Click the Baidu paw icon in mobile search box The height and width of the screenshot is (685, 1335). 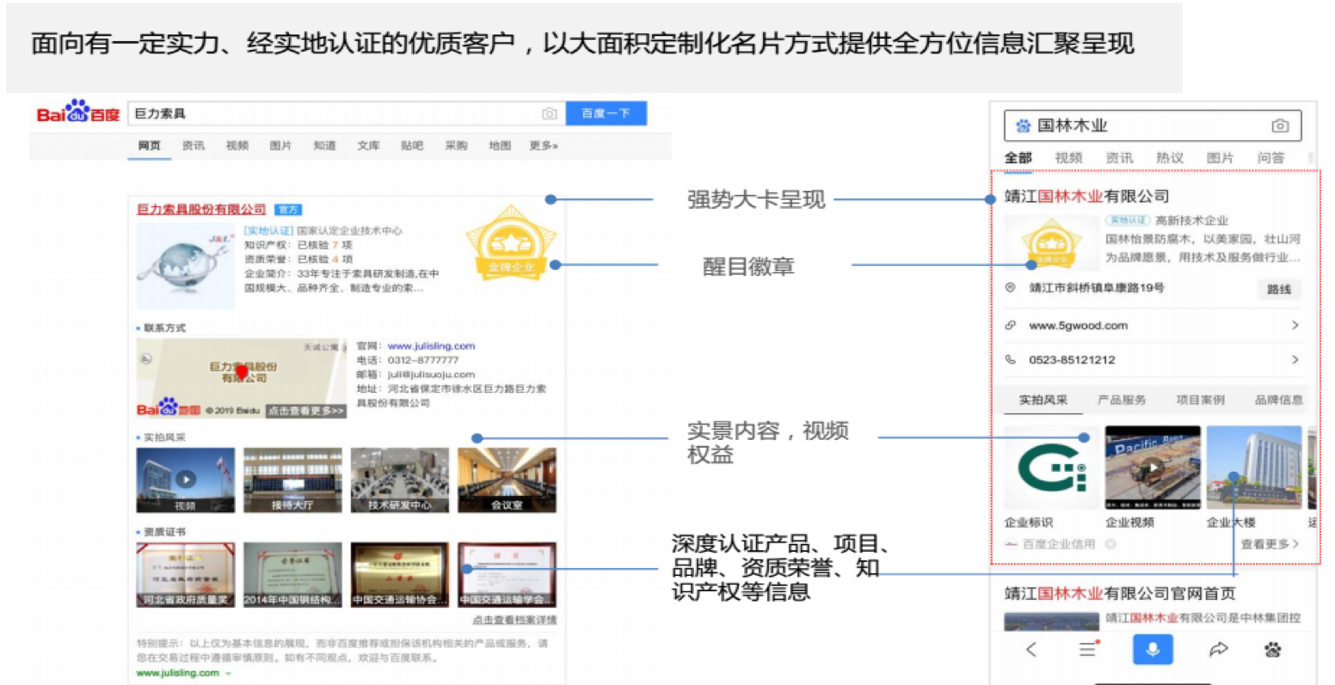point(1023,126)
